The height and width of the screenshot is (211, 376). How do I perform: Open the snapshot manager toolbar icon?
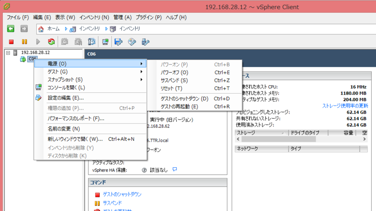[x=92, y=42]
